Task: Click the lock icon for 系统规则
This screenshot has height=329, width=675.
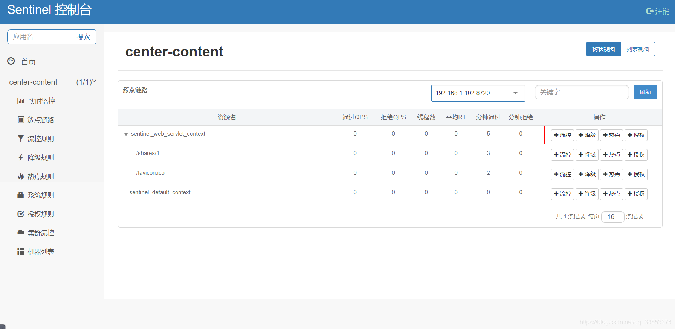Action: click(x=21, y=195)
